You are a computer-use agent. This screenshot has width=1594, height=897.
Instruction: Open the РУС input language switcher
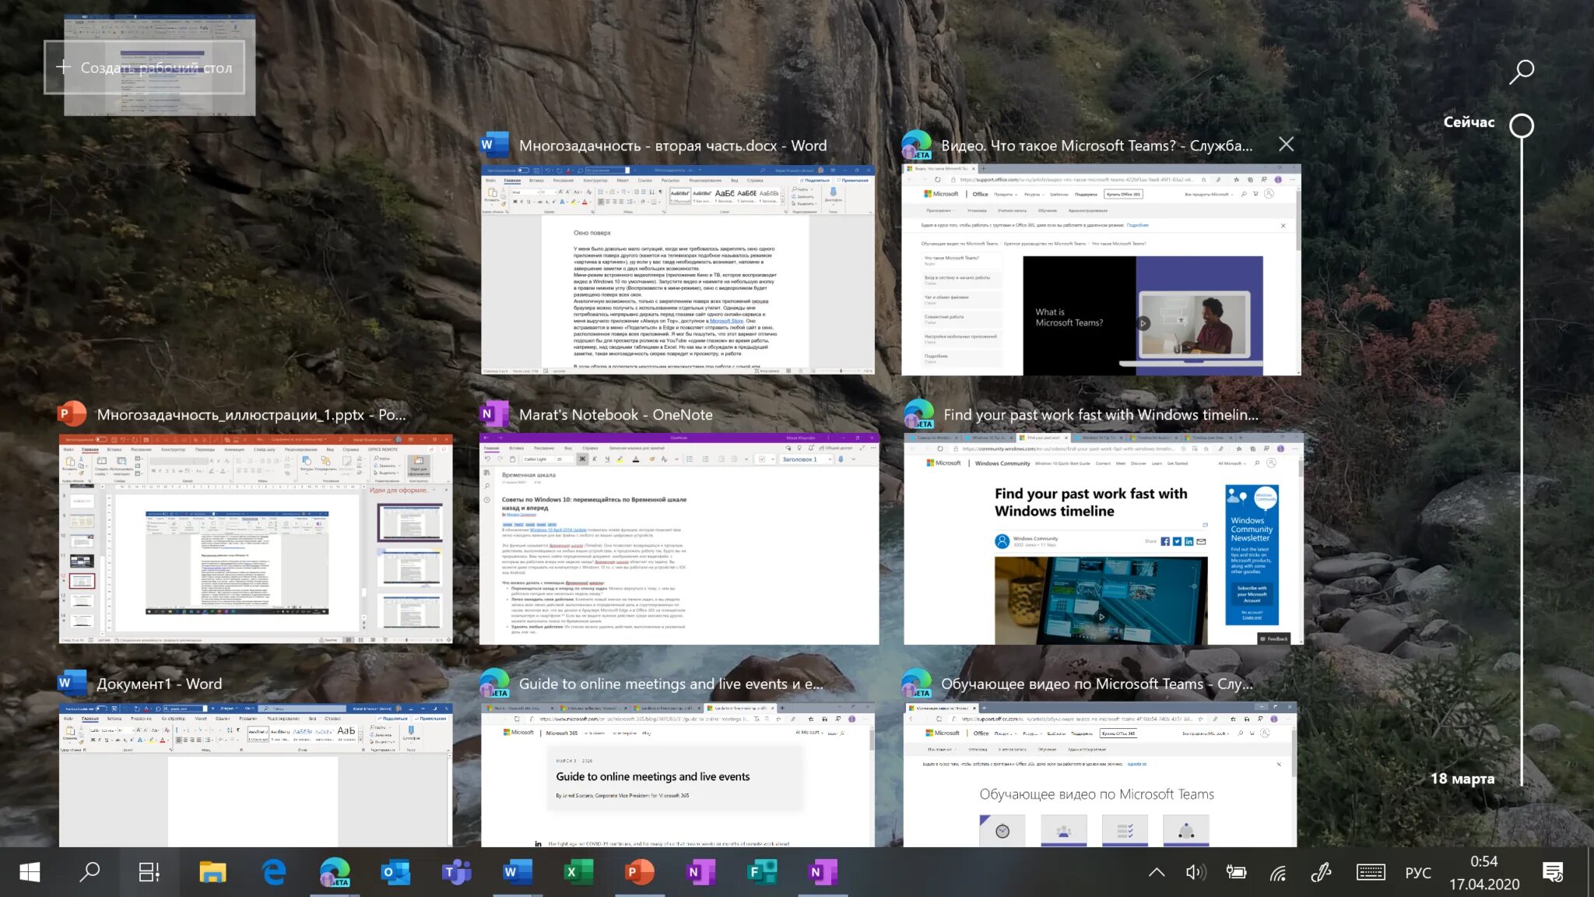(x=1417, y=873)
